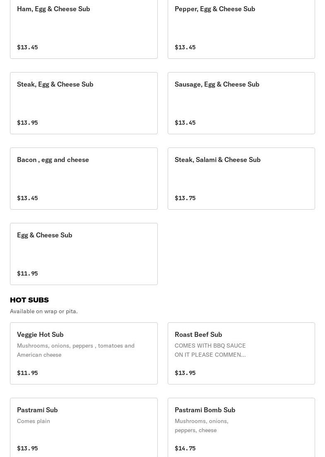Click the 'Comes plain' Pastrami description
325x457 pixels.
[34, 421]
